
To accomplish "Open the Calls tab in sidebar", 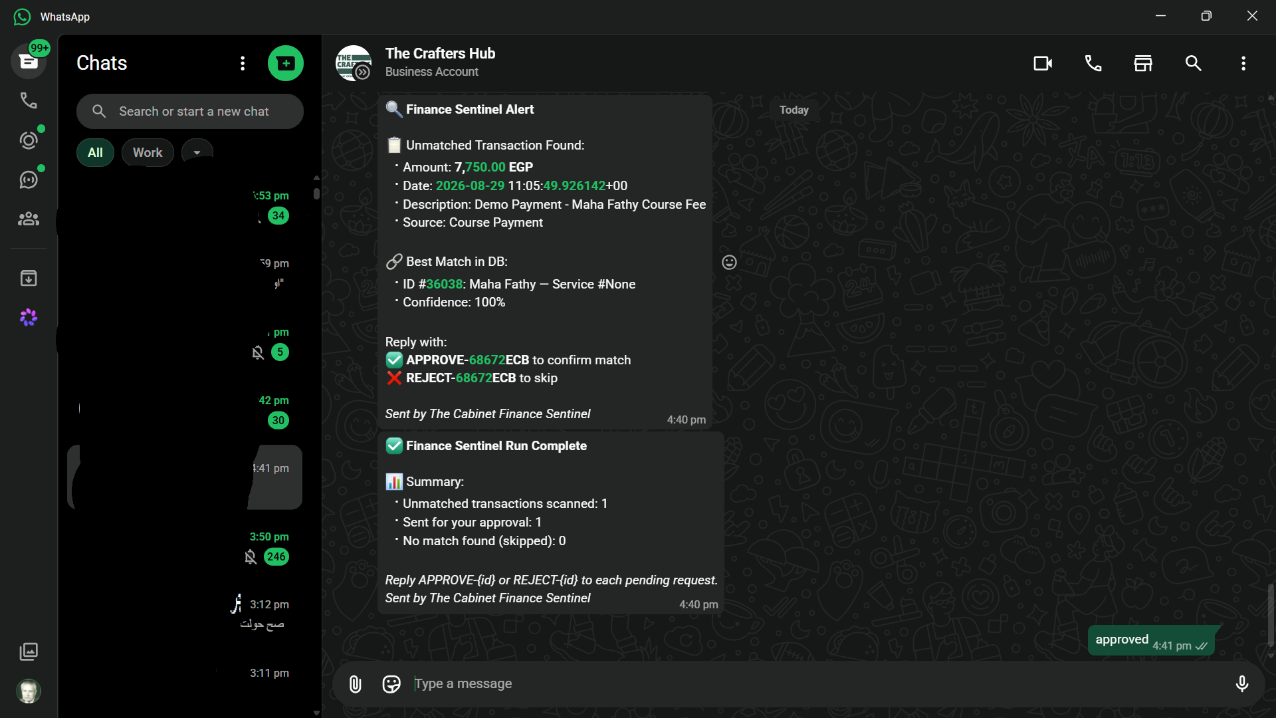I will 29,100.
